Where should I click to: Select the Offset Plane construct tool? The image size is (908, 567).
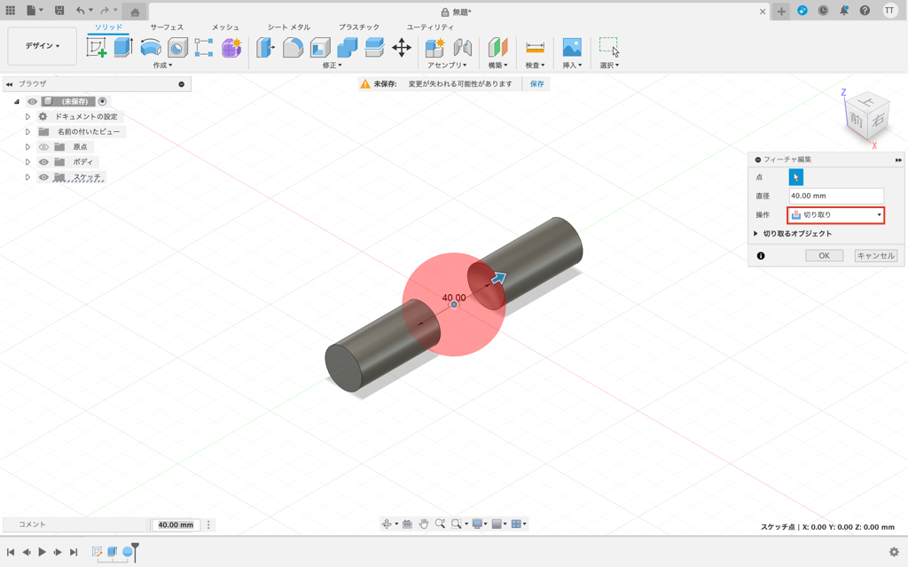coord(497,48)
